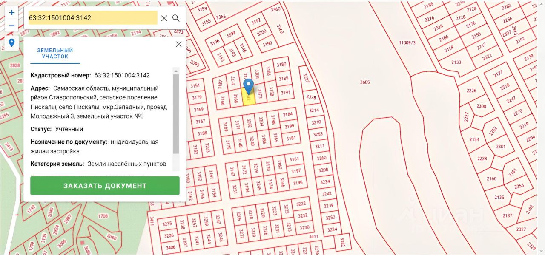Select parcel 3185 on the map
The width and height of the screenshot is (545, 255).
coord(284,79)
